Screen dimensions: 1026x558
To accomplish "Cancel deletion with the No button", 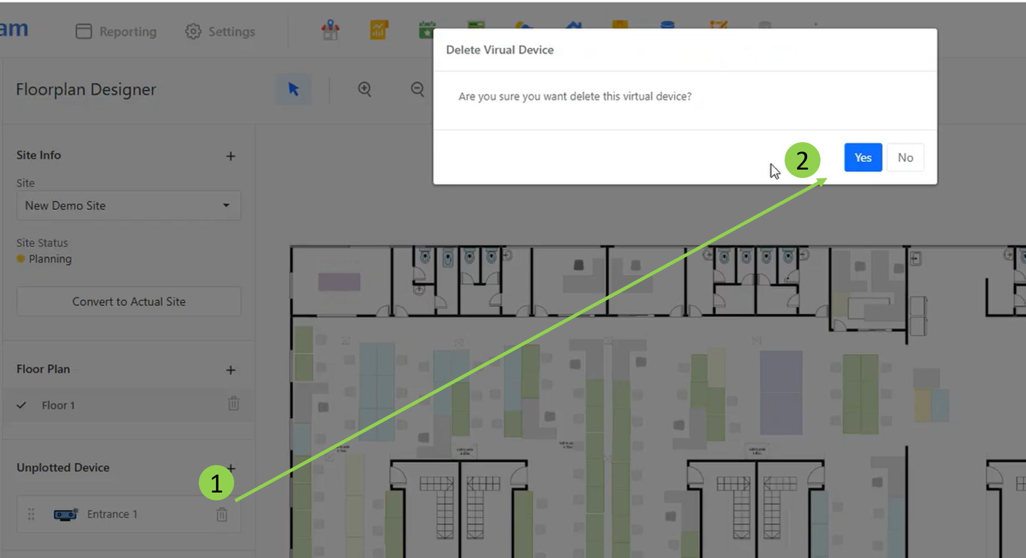I will click(x=905, y=158).
